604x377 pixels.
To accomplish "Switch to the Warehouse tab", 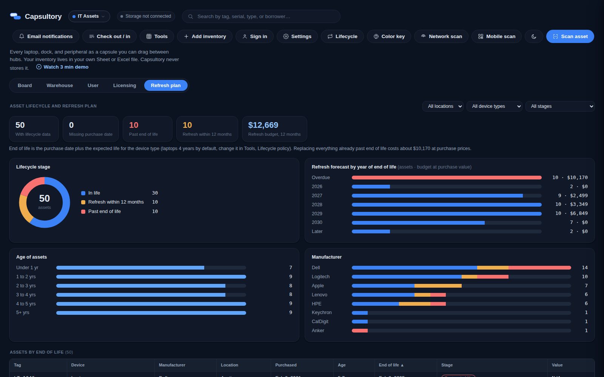I will click(x=60, y=86).
